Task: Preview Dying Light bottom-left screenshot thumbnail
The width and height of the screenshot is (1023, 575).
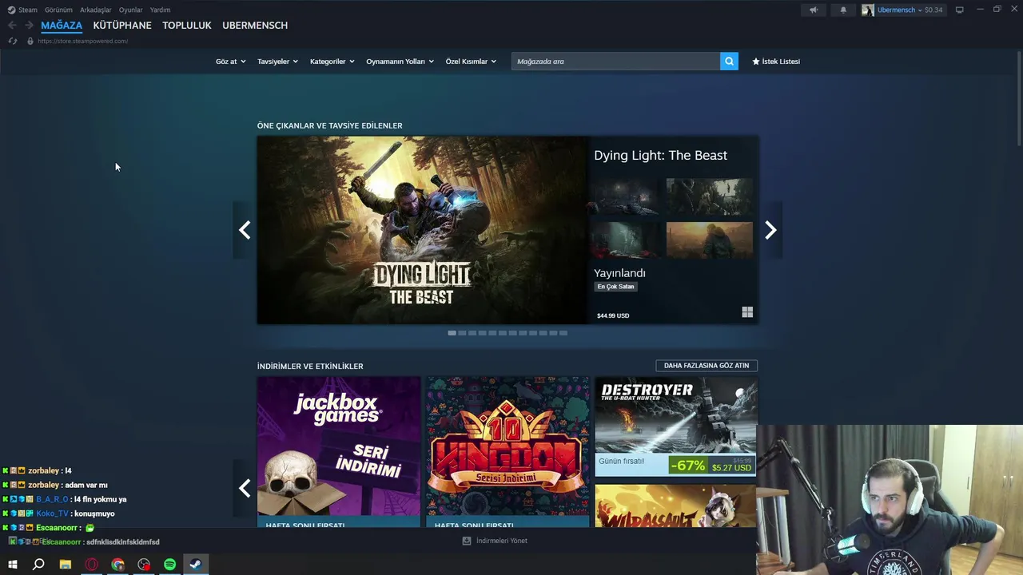Action: [624, 240]
